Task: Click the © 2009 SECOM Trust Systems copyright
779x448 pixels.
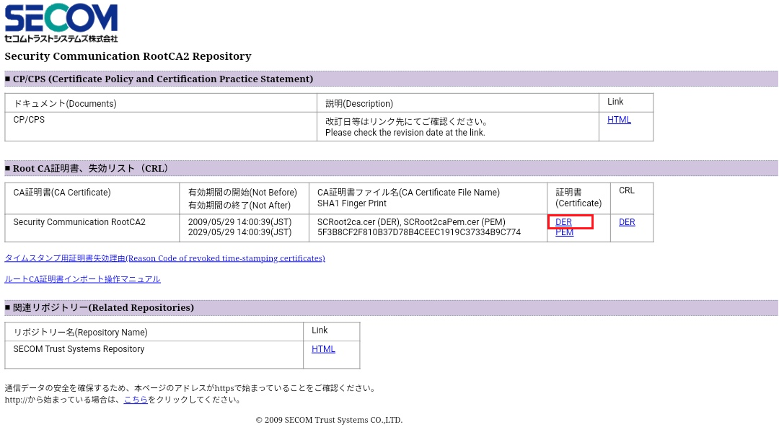Action: pos(329,420)
